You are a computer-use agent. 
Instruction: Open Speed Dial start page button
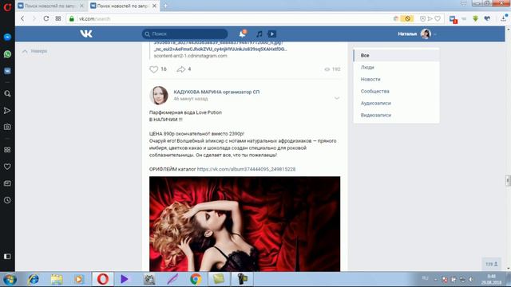click(58, 18)
